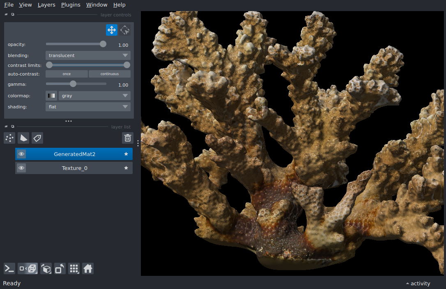Open the shading dropdown set to flat

point(88,107)
